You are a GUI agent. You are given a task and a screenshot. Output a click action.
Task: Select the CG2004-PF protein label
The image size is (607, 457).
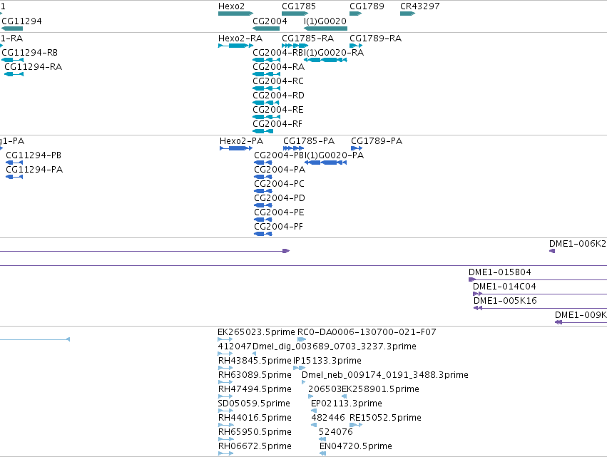pos(279,227)
